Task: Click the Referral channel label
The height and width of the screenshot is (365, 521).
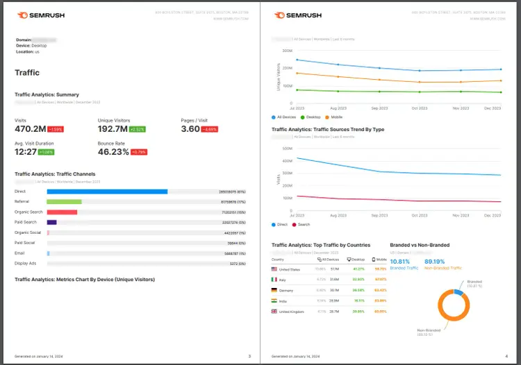Action: 22,202
